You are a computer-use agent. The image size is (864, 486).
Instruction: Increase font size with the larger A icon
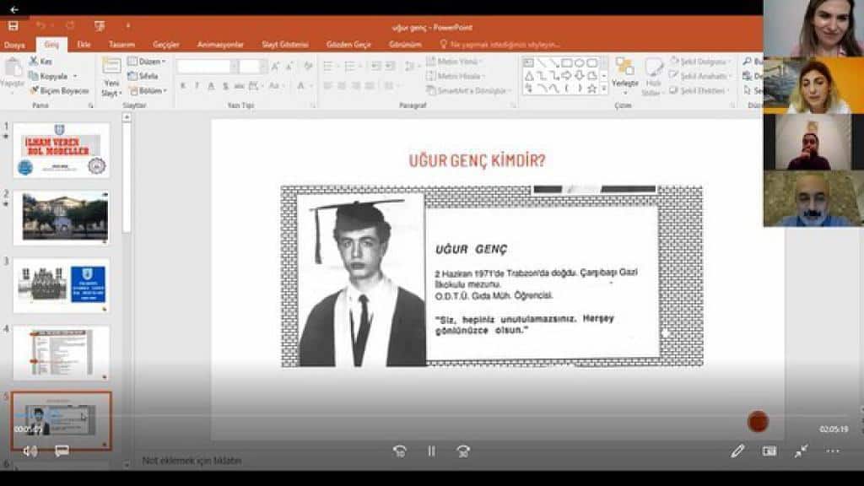pos(276,67)
